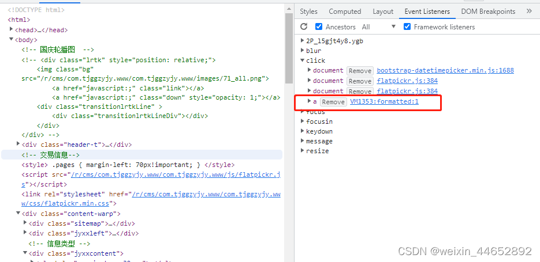Select the <!DOCTYPE html> row

pyautogui.click(x=36, y=10)
